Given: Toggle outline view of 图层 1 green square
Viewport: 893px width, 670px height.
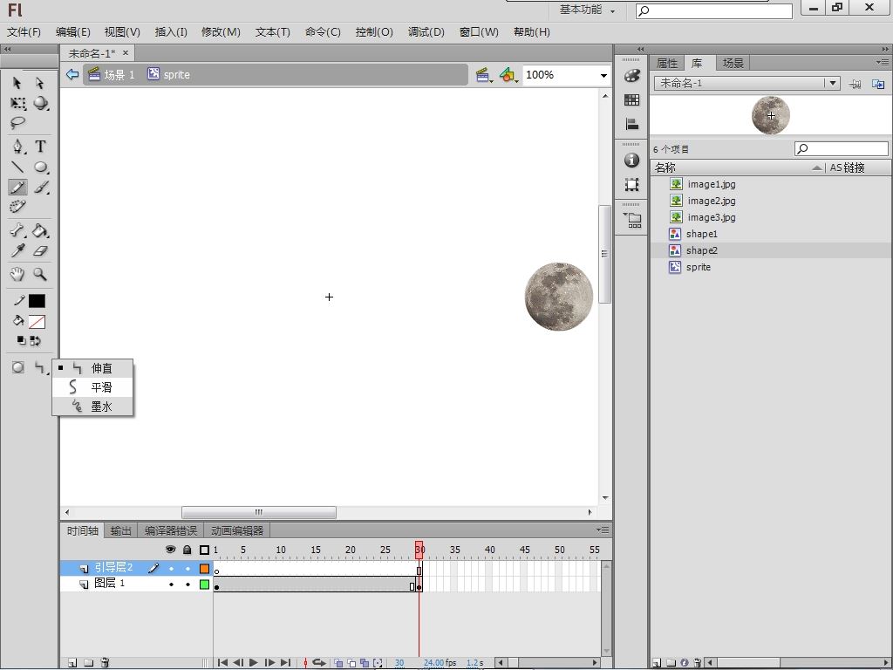Looking at the screenshot, I should click(x=205, y=585).
